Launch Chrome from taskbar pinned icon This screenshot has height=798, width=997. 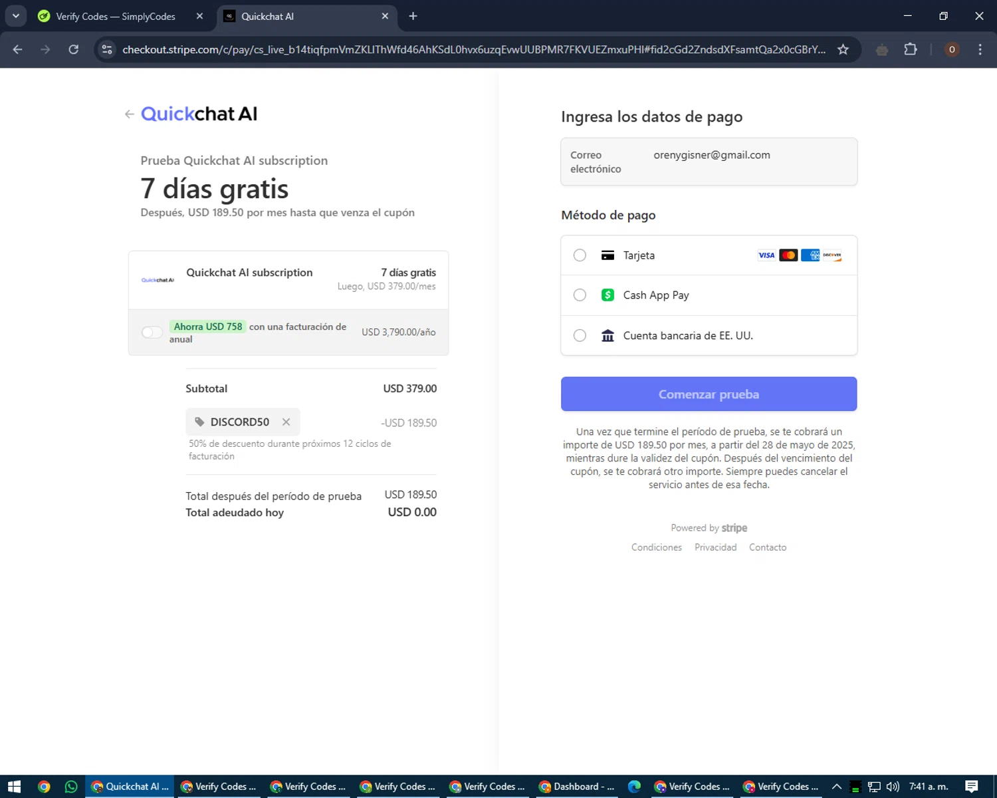point(44,787)
